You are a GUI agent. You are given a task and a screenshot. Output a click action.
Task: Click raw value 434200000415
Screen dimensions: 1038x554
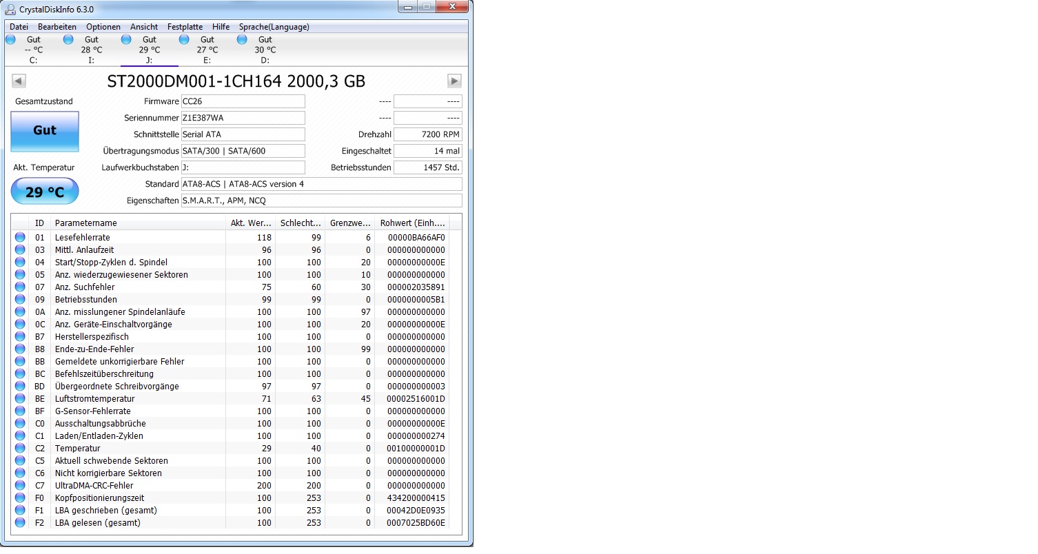point(416,497)
